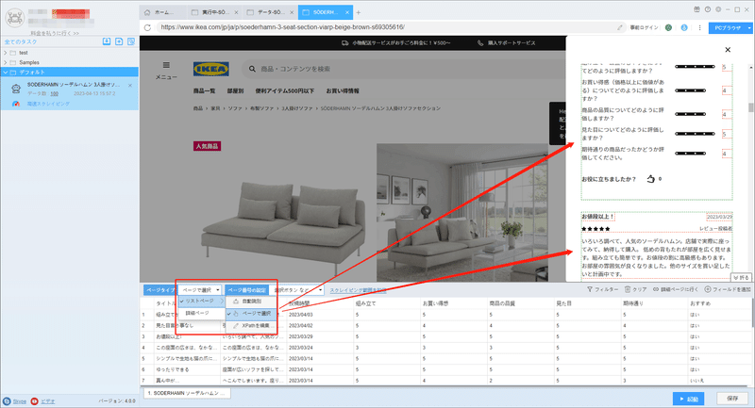Switch to the 実行中-SÖ tab

point(214,12)
